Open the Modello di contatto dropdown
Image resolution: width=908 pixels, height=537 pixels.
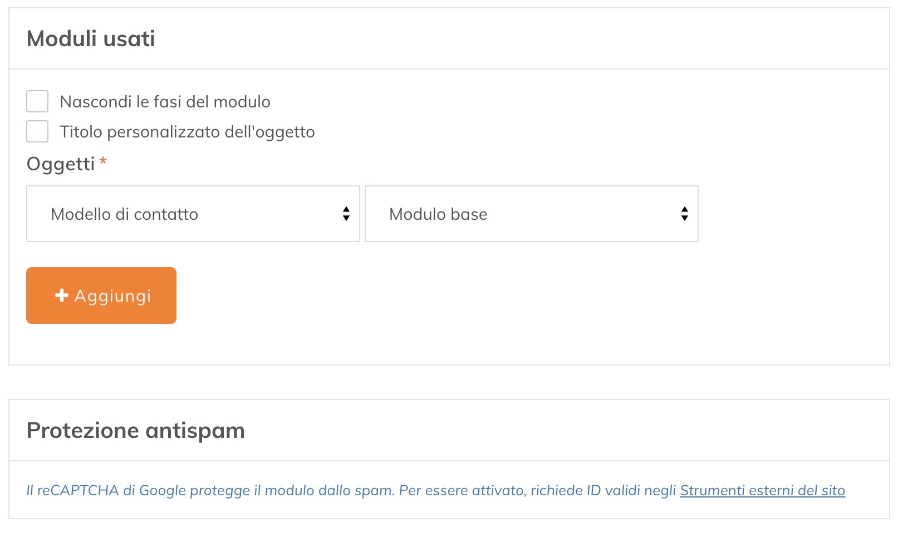[x=193, y=214]
